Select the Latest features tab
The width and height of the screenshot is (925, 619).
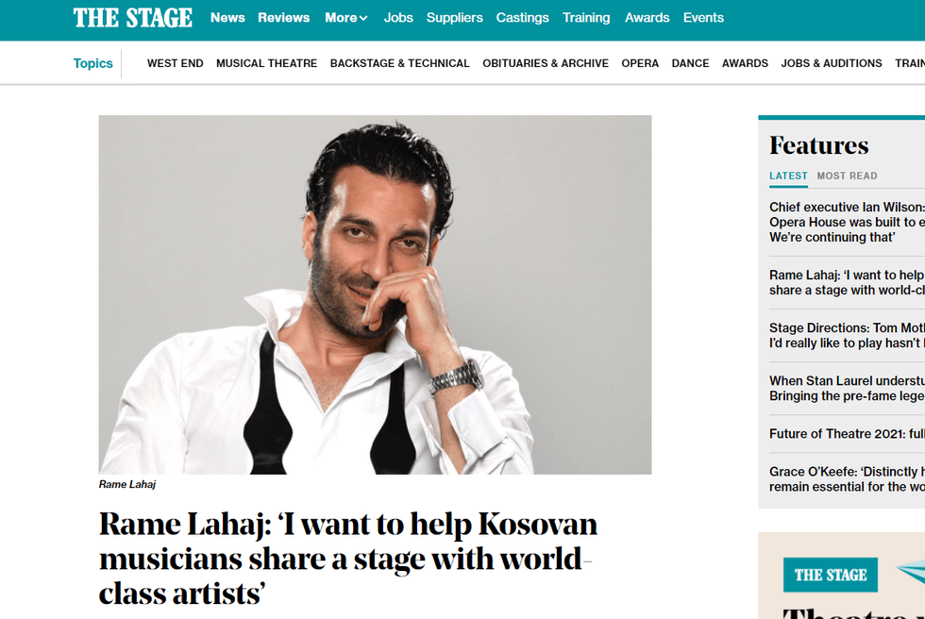click(x=788, y=176)
